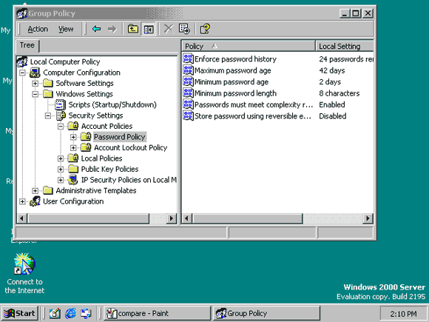The width and height of the screenshot is (429, 322).
Task: Click the Back arrow toolbar button
Action: pos(96,29)
